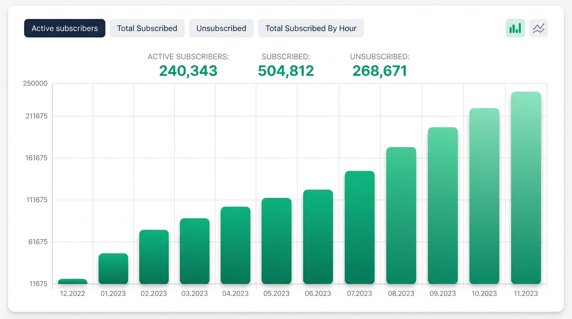Click the 10.2023 bar

(484, 196)
